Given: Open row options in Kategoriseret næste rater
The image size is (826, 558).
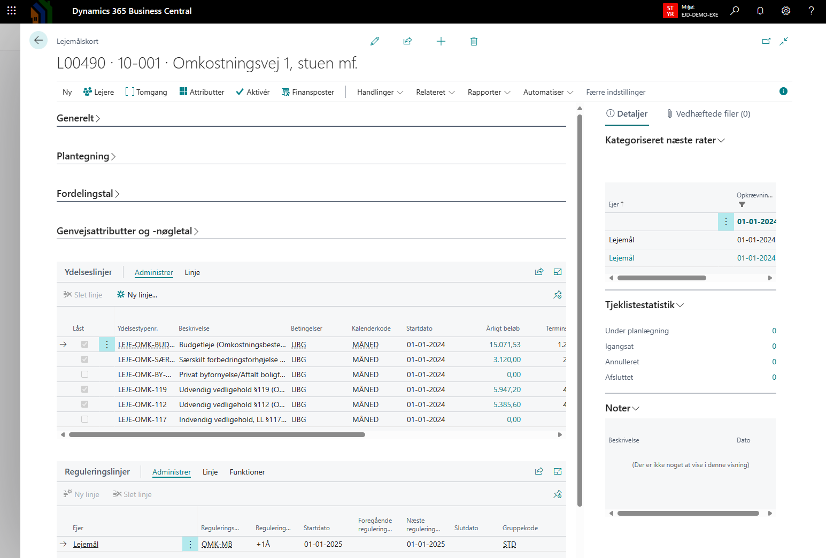Looking at the screenshot, I should click(726, 221).
